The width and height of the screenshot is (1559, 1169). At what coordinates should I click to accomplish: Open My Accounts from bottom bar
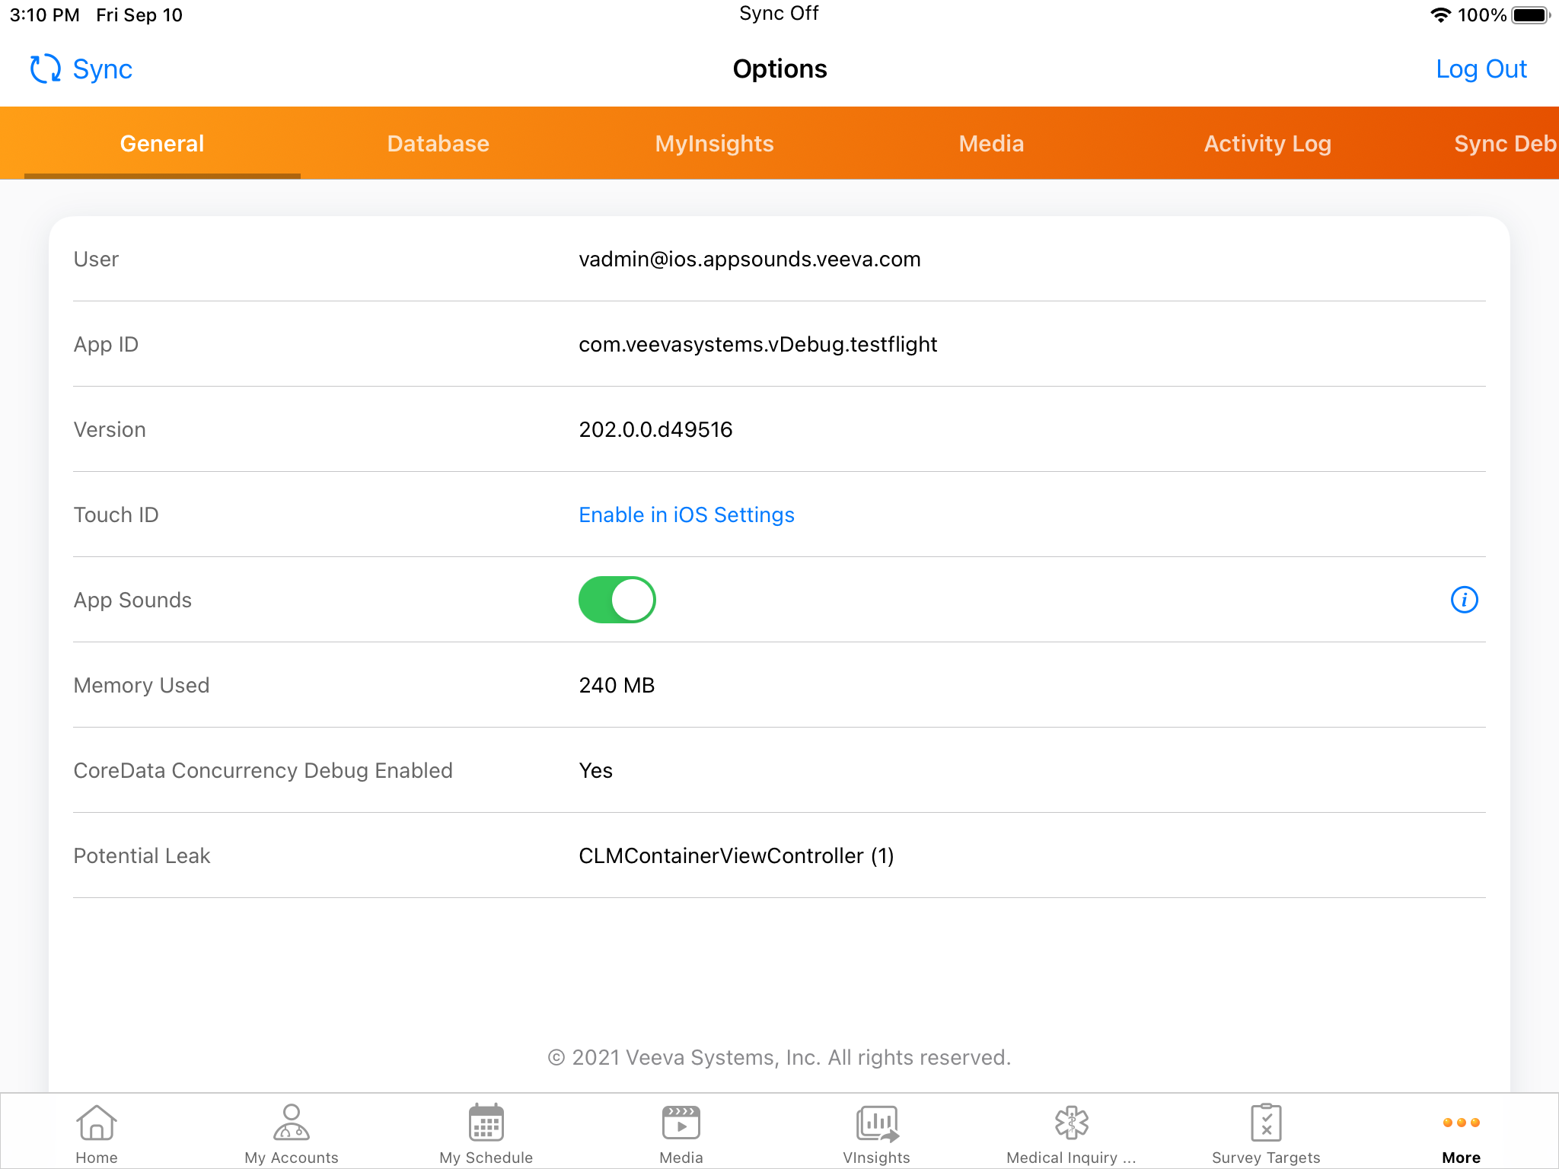click(292, 1123)
